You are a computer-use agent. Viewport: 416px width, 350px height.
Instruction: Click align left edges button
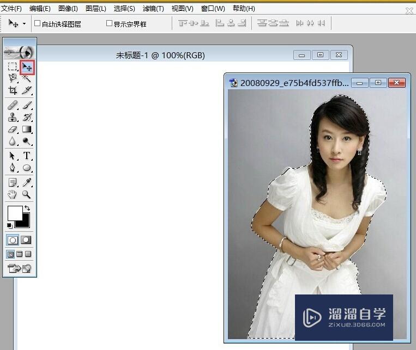(x=220, y=23)
